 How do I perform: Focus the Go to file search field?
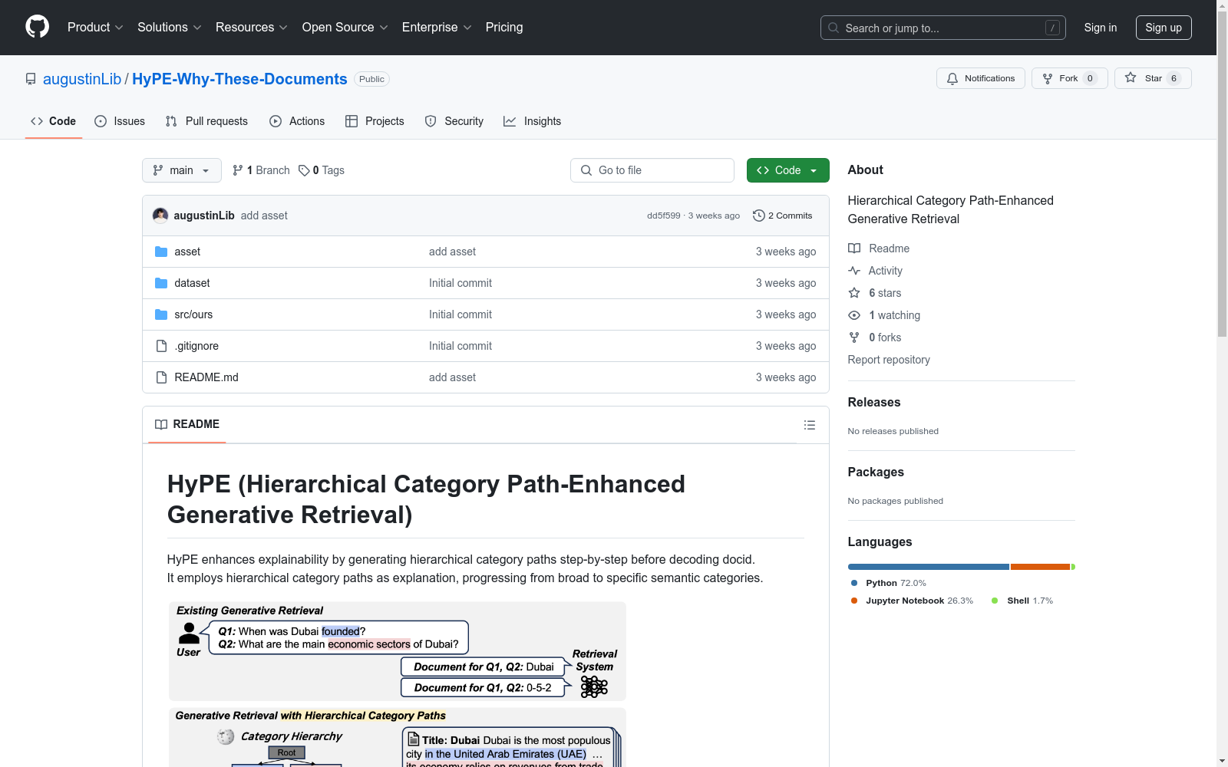click(x=652, y=170)
